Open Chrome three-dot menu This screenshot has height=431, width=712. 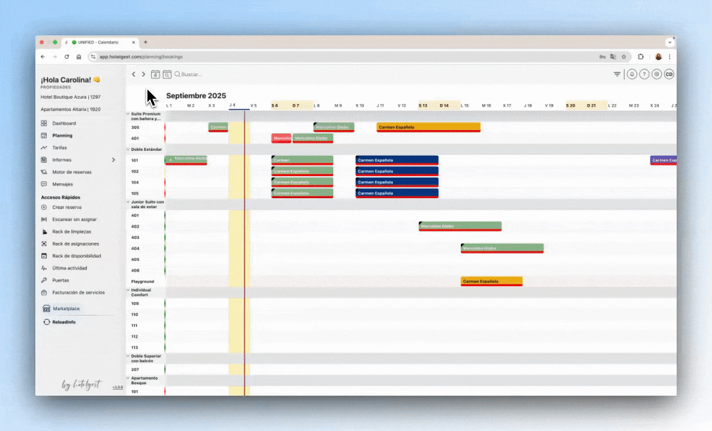(669, 57)
